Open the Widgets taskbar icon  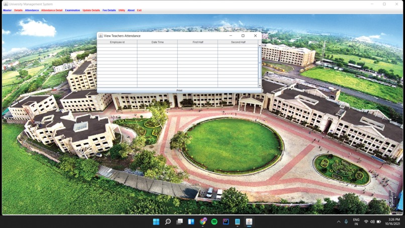pyautogui.click(x=191, y=221)
